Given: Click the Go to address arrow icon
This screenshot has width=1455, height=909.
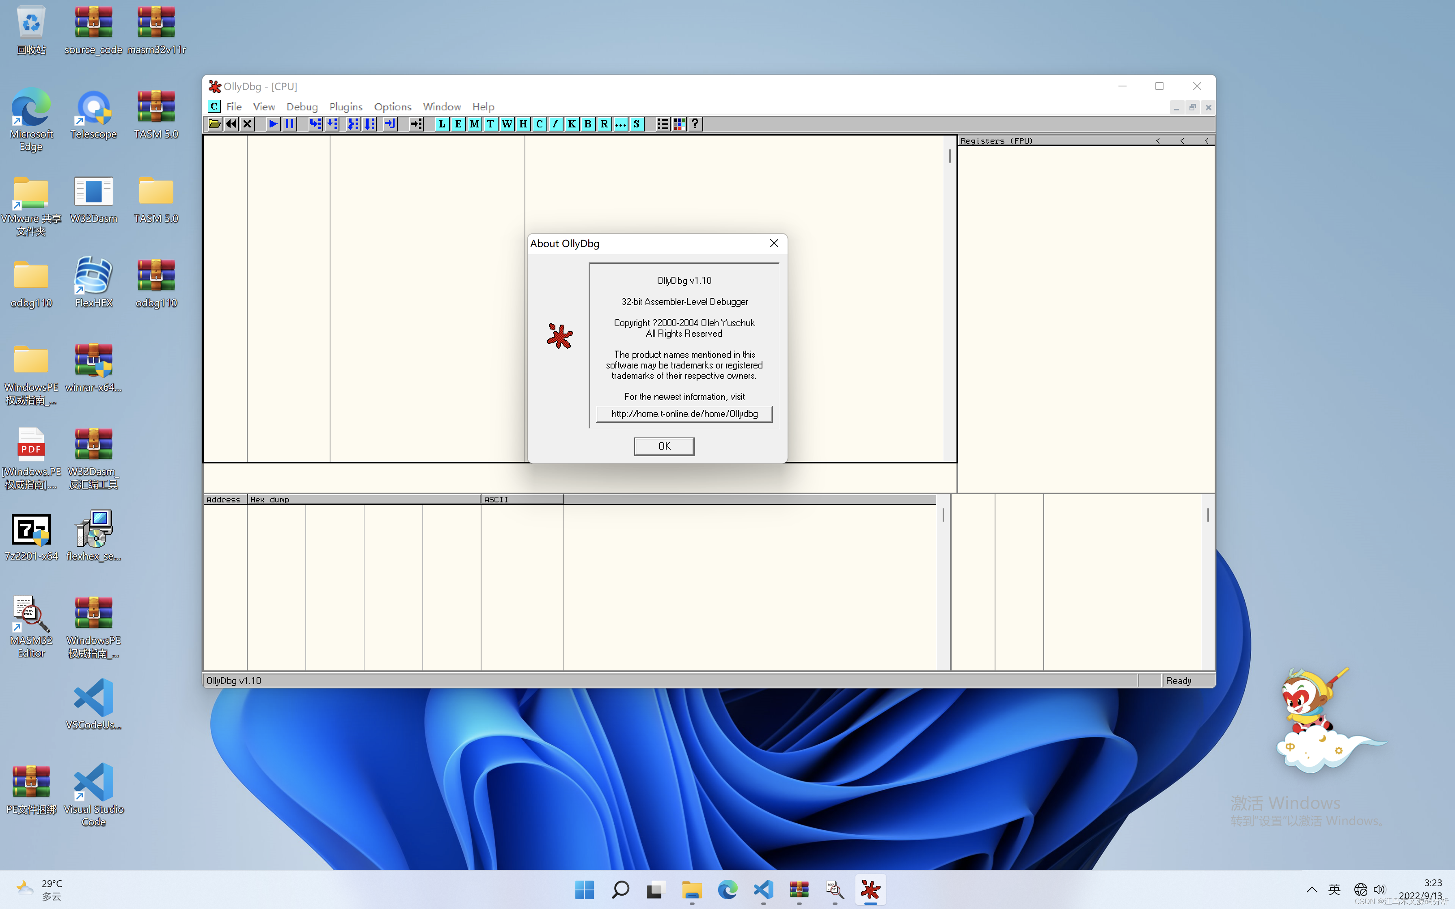Looking at the screenshot, I should coord(416,124).
